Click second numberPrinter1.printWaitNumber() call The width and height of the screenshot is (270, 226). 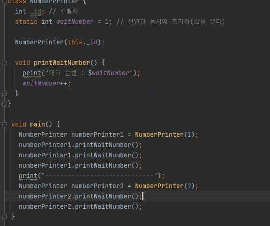80,155
